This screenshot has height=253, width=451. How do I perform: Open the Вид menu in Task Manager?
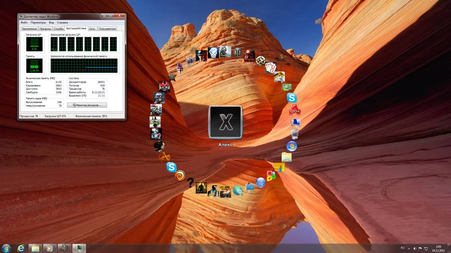point(51,22)
